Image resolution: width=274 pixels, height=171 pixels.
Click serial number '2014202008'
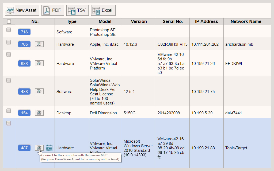[169, 113]
